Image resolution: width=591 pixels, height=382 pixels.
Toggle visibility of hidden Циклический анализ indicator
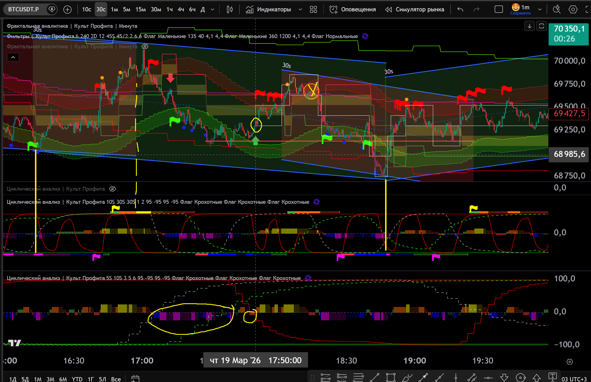[x=112, y=189]
